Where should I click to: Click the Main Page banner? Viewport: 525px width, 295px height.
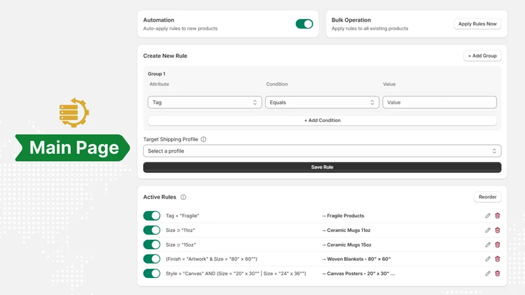(x=73, y=148)
